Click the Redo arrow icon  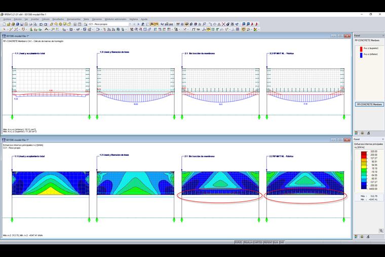[x=46, y=24]
